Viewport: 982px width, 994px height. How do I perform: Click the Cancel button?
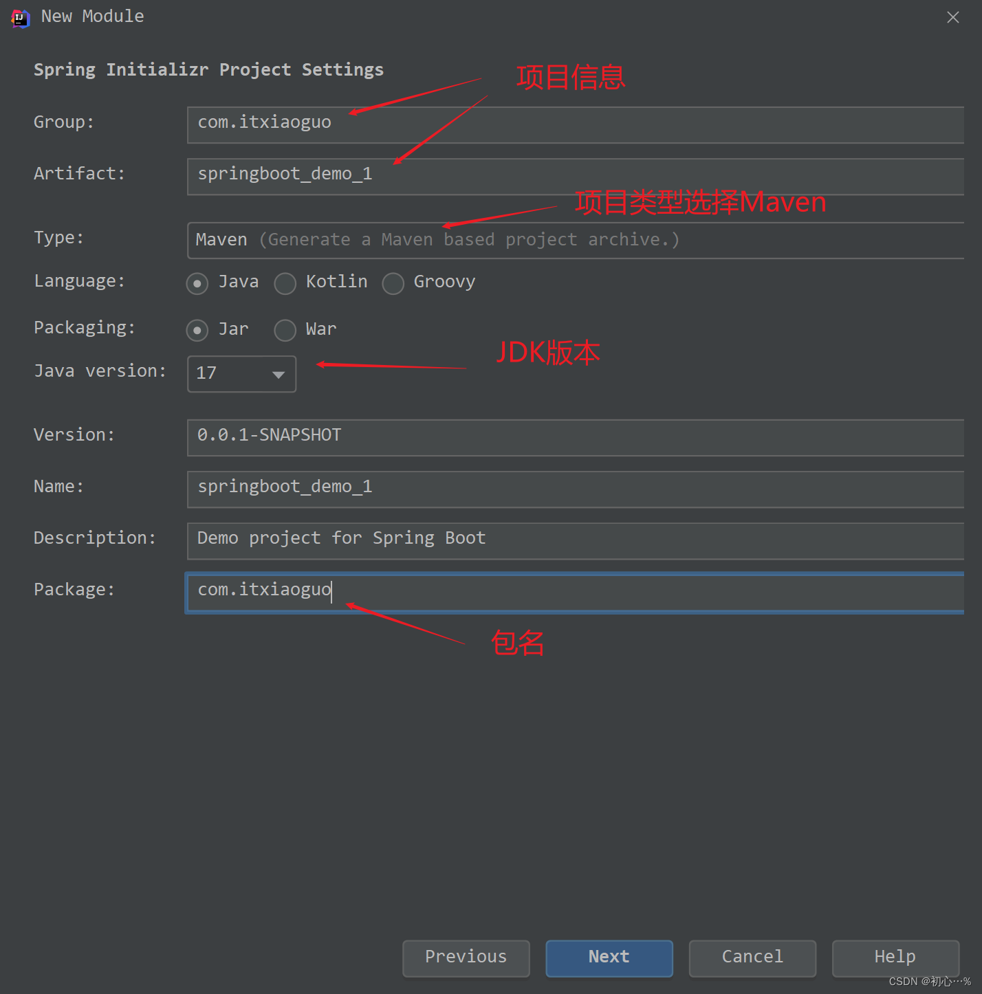click(752, 958)
